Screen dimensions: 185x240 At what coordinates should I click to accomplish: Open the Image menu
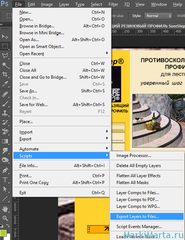point(47,4)
